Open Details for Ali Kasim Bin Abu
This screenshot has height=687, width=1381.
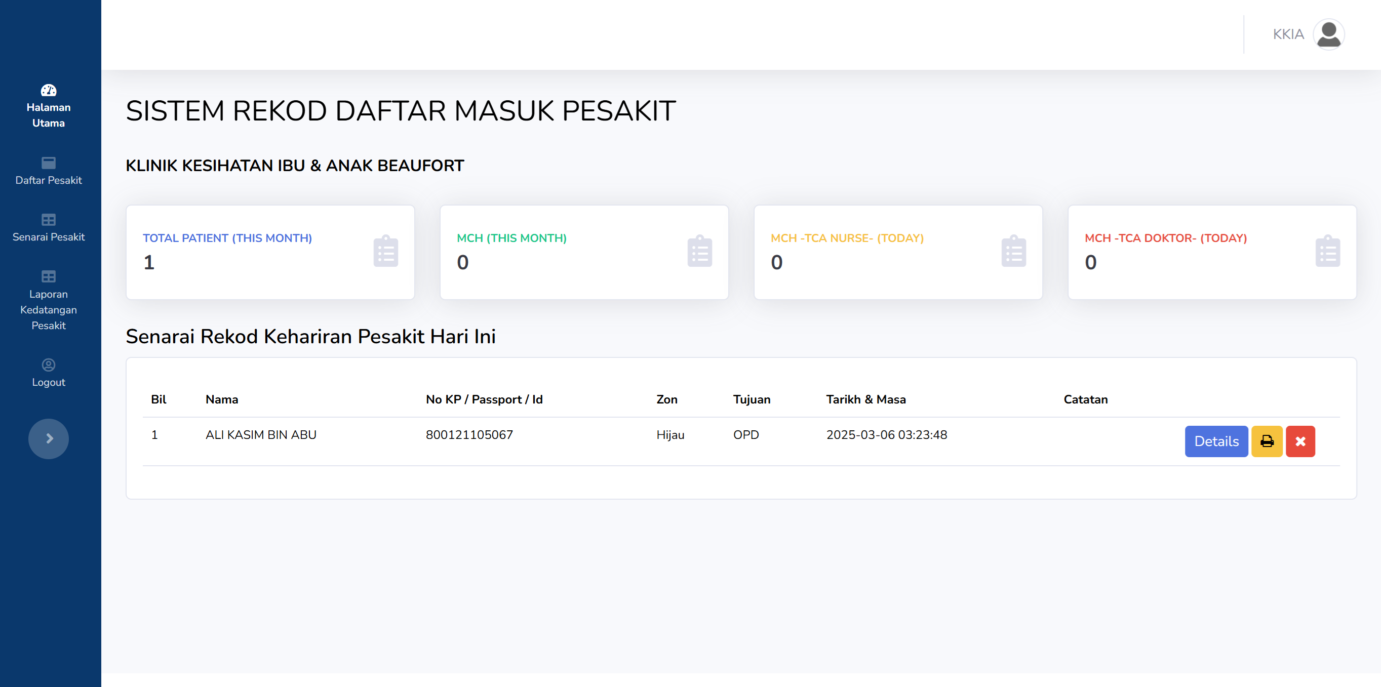coord(1216,441)
